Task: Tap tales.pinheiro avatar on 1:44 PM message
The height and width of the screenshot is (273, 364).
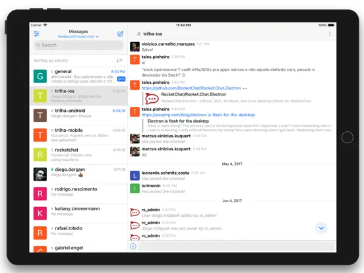Action: point(135,112)
